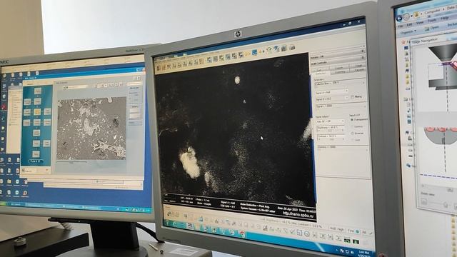Click the last green screen icon in bottom toolbar
The height and width of the screenshot is (257, 457).
[x=356, y=241]
